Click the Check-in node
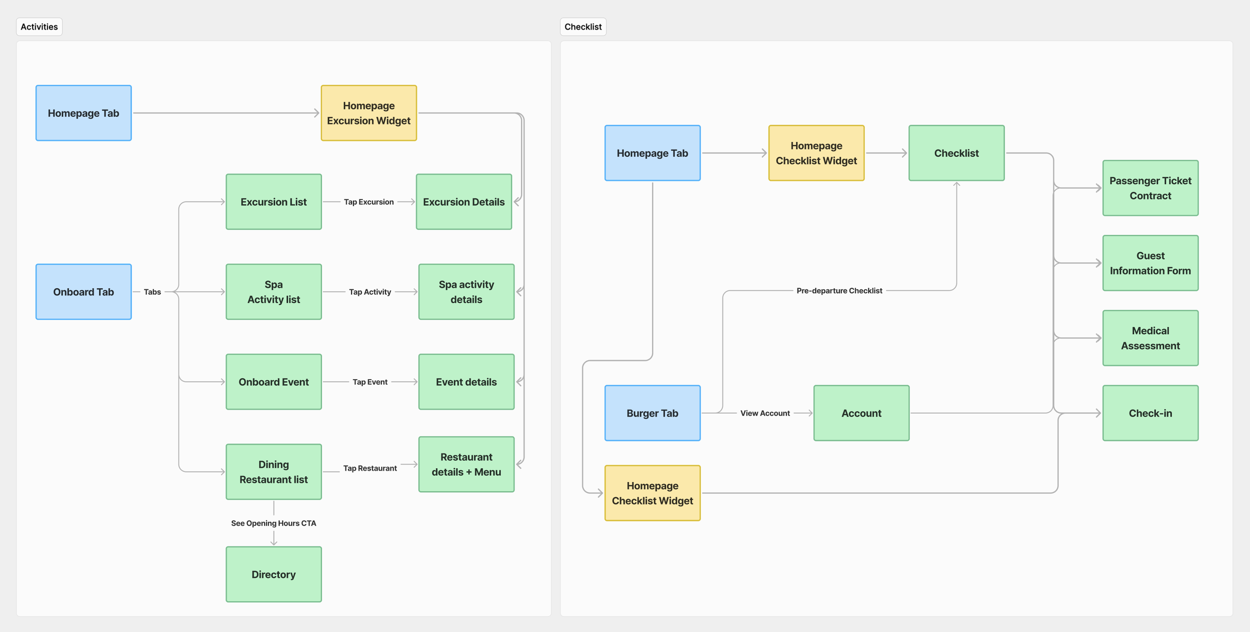Image resolution: width=1250 pixels, height=632 pixels. coord(1150,413)
